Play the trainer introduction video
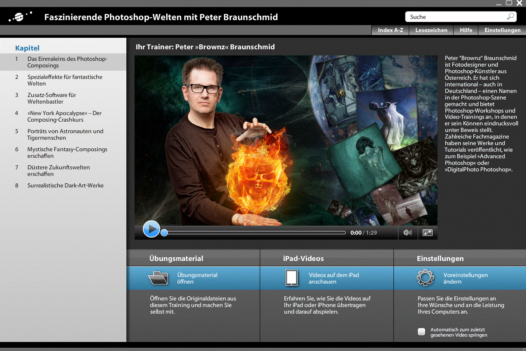The width and height of the screenshot is (526, 351). (x=151, y=229)
